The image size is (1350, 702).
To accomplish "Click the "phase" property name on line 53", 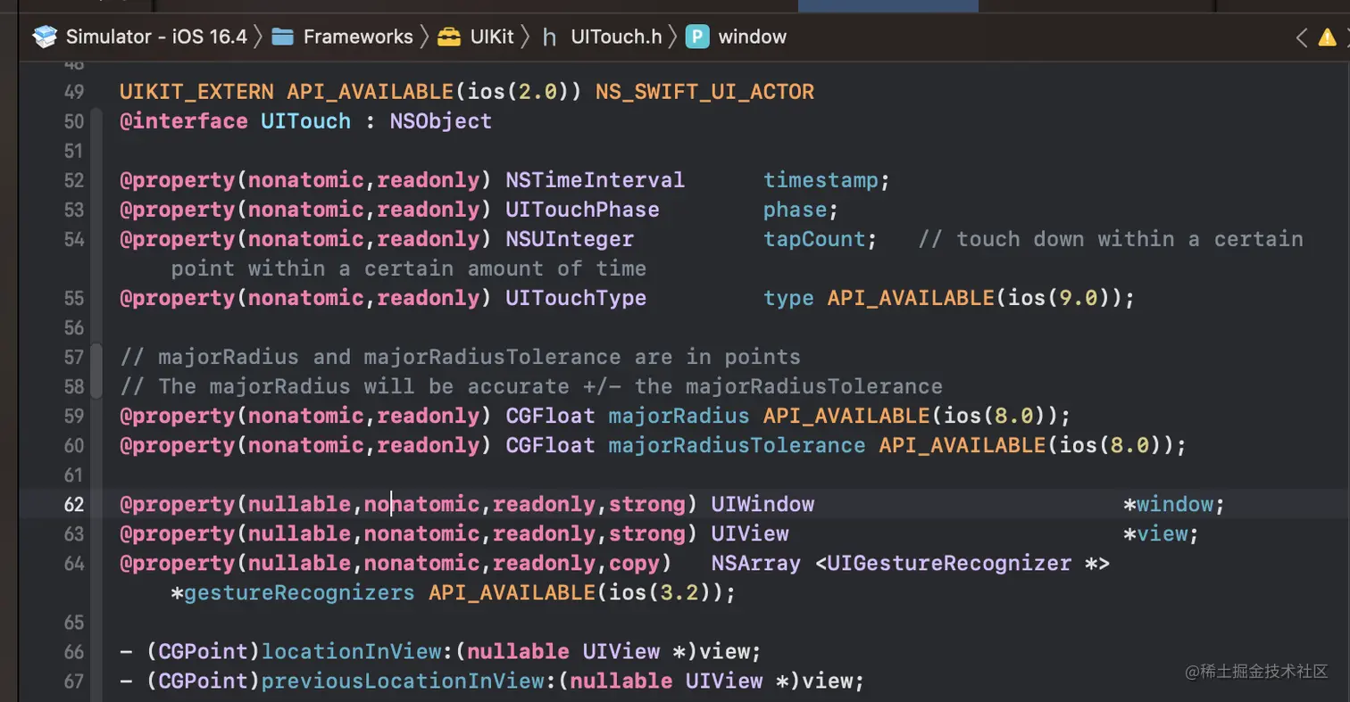I will (x=795, y=210).
